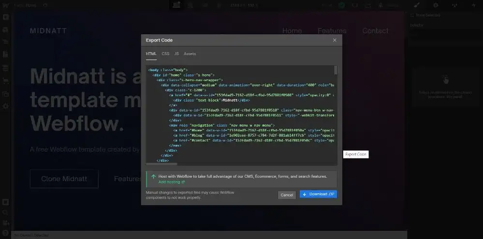This screenshot has width=483, height=239.
Task: Open the Ecommerce panel
Action: [x=5, y=81]
